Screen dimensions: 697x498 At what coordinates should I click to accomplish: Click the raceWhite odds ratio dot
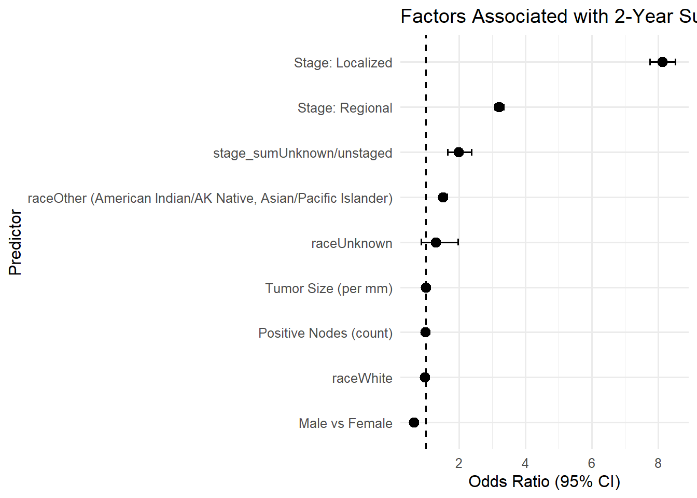425,378
